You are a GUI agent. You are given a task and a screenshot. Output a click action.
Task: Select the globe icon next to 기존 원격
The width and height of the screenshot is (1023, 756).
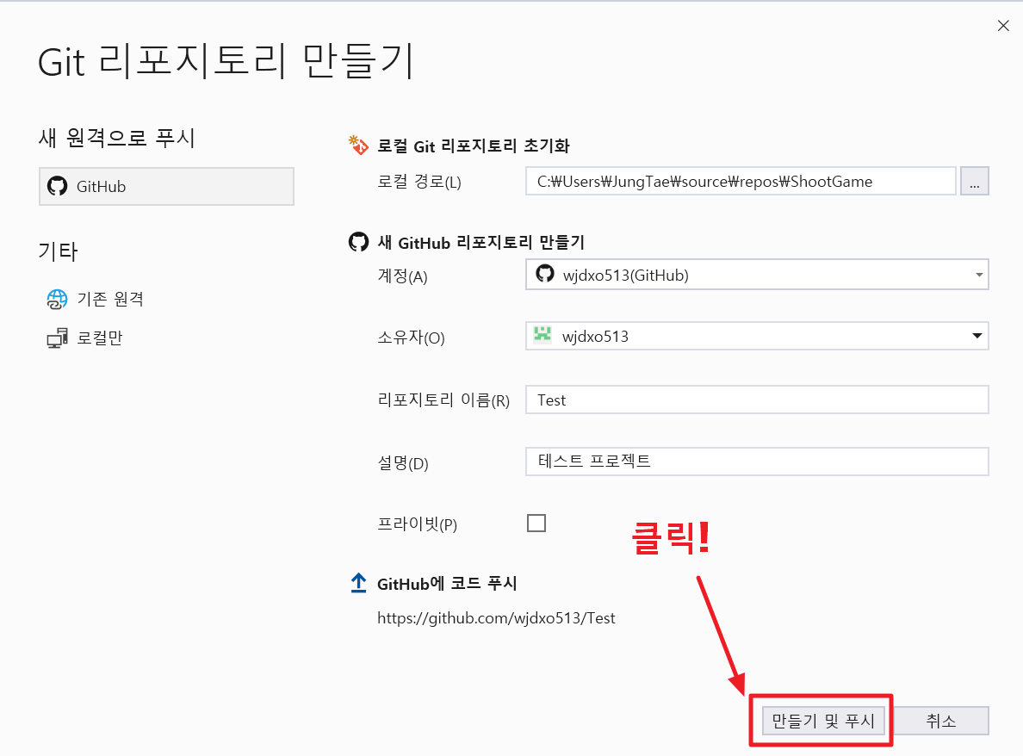[x=57, y=299]
